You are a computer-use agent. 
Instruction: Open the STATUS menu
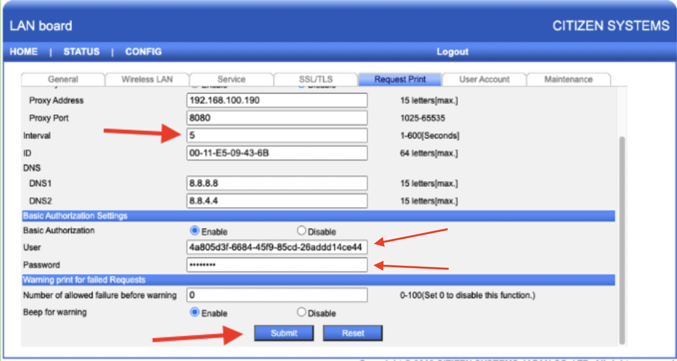click(x=81, y=51)
